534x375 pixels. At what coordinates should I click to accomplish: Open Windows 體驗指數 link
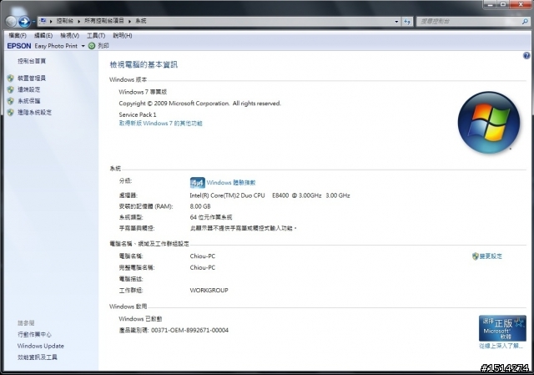pos(231,183)
